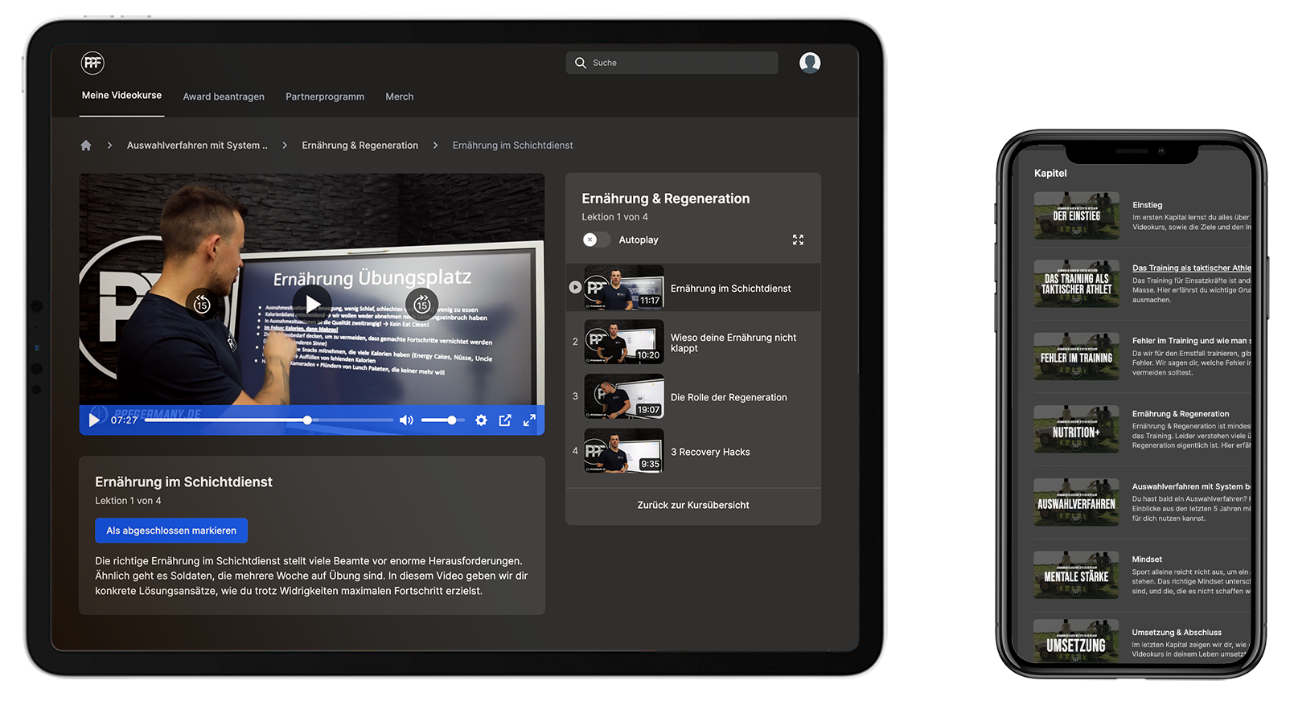This screenshot has width=1294, height=705.
Task: Click phone link Das Training als taktischer Athlet
Action: click(x=1192, y=268)
